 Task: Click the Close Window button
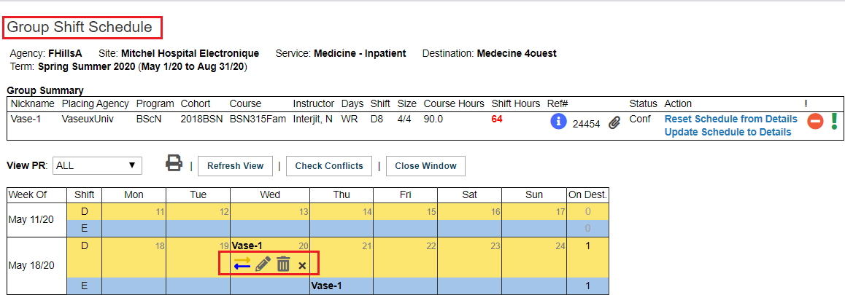pyautogui.click(x=425, y=166)
